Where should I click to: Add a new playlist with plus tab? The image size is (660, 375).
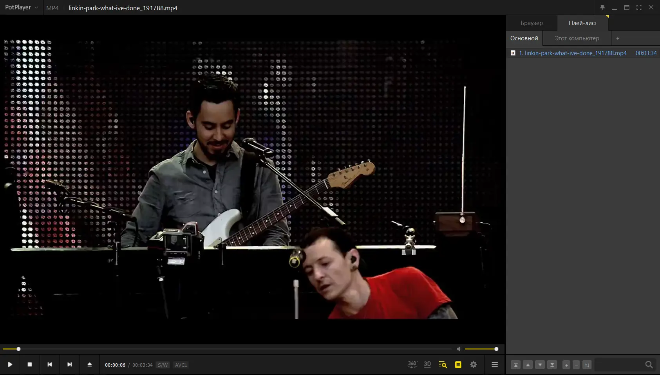pos(618,38)
